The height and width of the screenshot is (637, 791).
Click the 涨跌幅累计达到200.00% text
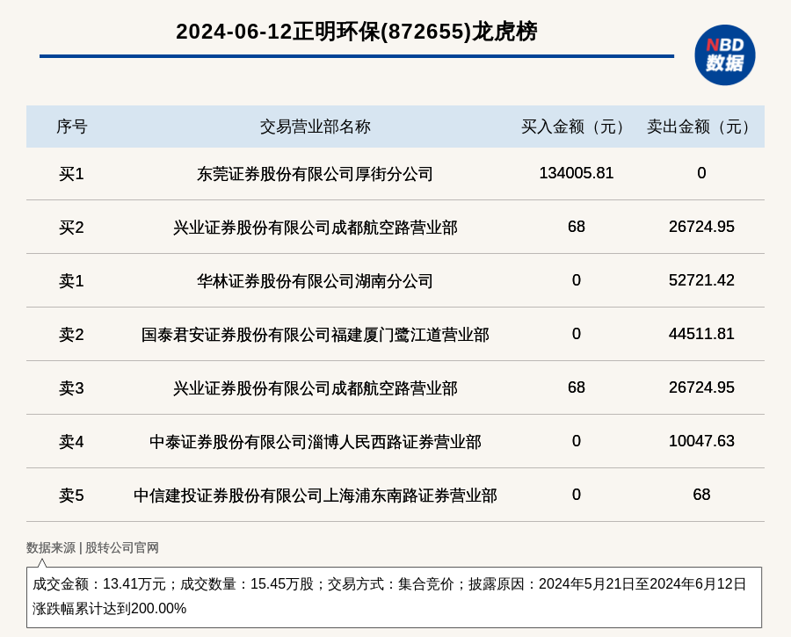tap(110, 608)
